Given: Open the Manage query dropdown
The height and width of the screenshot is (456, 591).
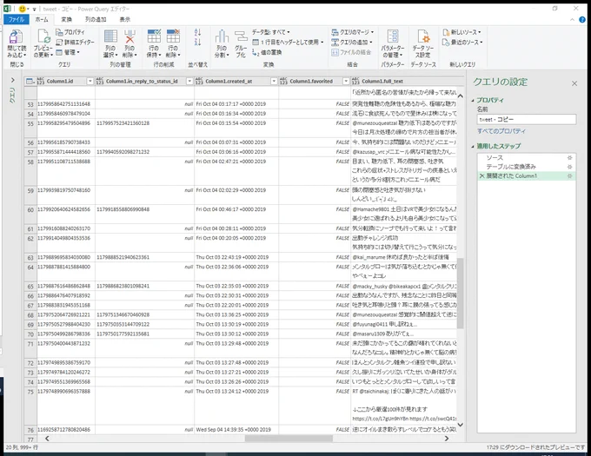Looking at the screenshot, I should (x=68, y=52).
